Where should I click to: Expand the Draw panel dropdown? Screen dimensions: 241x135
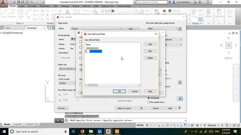pos(20,23)
